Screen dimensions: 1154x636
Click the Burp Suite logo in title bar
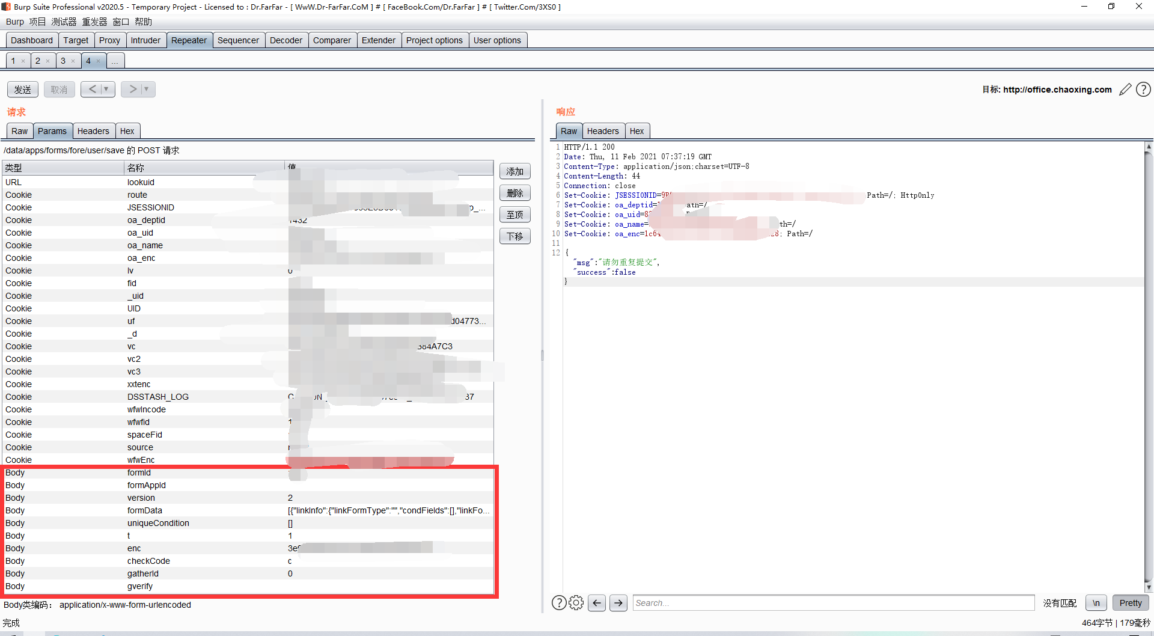point(6,7)
